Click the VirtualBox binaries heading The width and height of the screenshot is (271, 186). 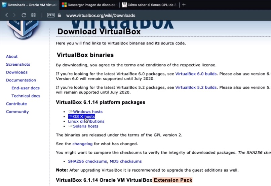85,55
